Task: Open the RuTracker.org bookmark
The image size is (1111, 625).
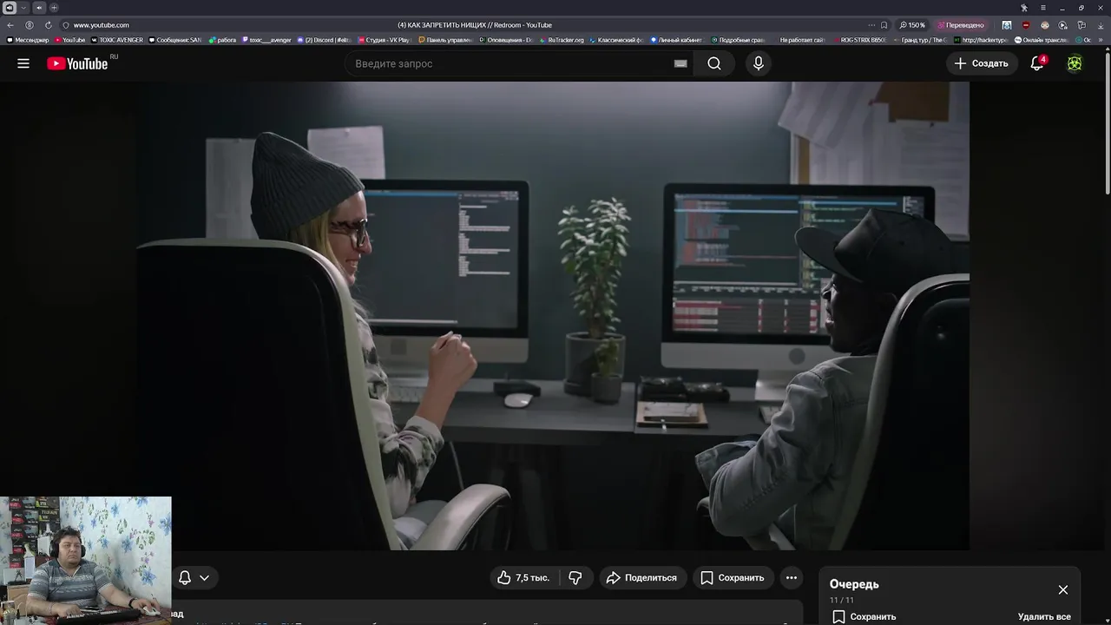Action: (562, 40)
